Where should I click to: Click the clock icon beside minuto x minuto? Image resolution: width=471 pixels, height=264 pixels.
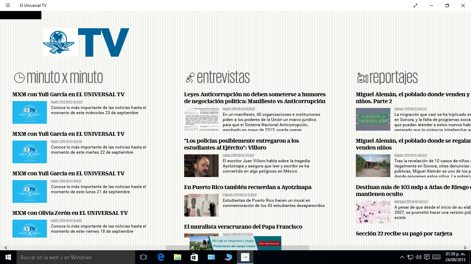click(19, 78)
